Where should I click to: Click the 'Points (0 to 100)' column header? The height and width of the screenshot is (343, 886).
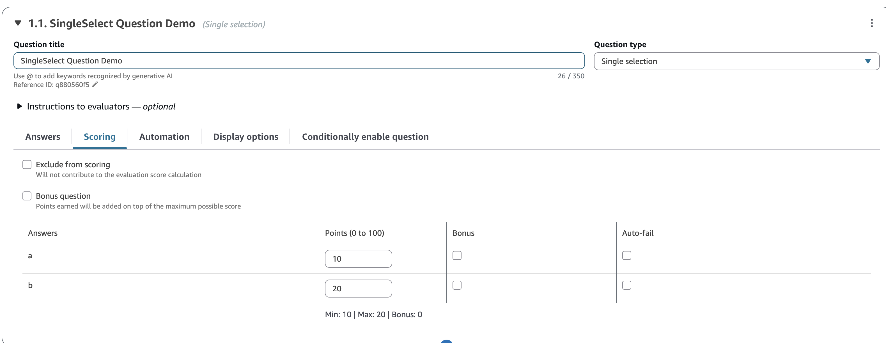pyautogui.click(x=354, y=233)
